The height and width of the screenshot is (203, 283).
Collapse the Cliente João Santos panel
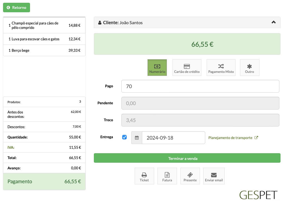tap(274, 22)
